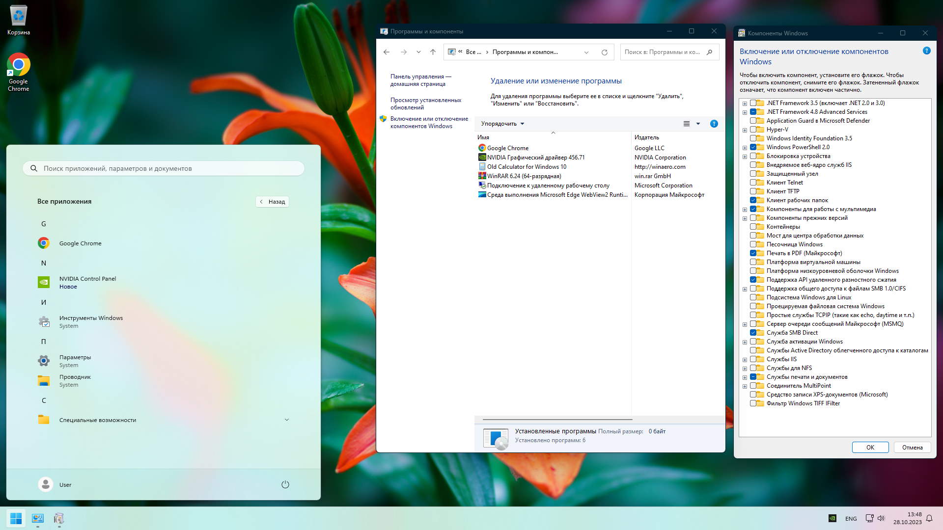Enable Windows Sandbox (Песочница Windows) checkbox
Image resolution: width=943 pixels, height=530 pixels.
coord(753,244)
